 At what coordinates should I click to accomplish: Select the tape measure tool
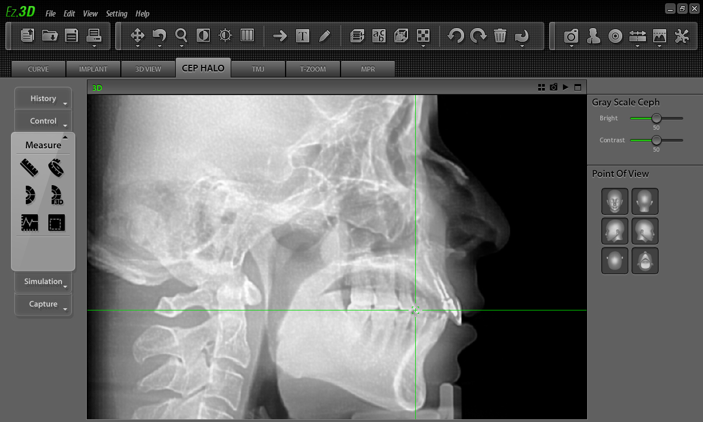pos(56,168)
